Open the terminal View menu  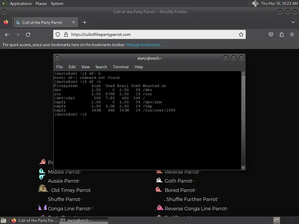86,67
